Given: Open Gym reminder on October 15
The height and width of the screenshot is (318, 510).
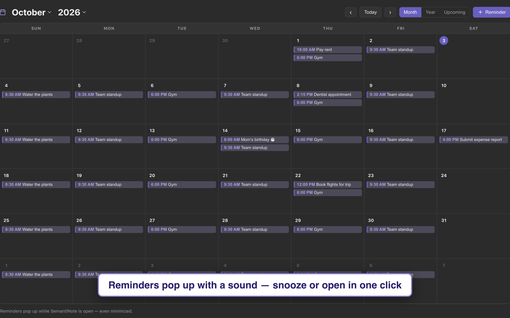Looking at the screenshot, I should tap(328, 139).
